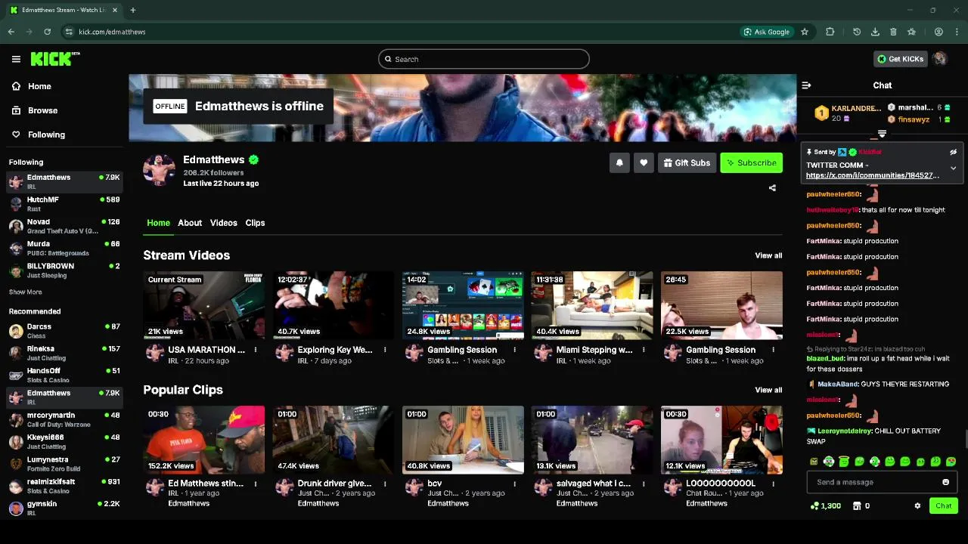The image size is (968, 544).
Task: Open the browser three-dot menu
Action: click(x=957, y=32)
